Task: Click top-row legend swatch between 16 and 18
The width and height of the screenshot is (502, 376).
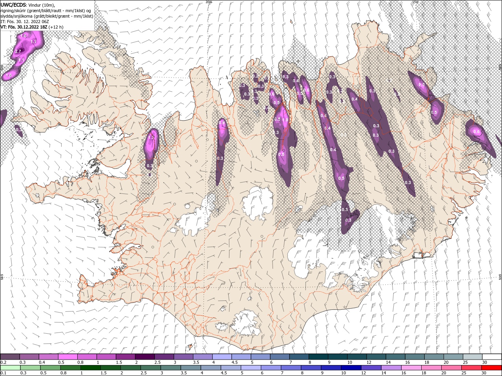Action: click(415, 356)
